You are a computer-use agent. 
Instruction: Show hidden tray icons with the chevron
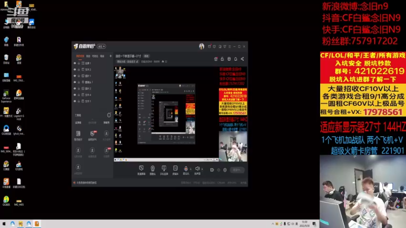coord(273,224)
